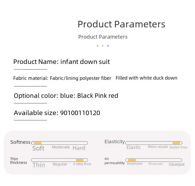The image size is (195, 186).
Task: Select the Hard softness label
Action: (79, 148)
